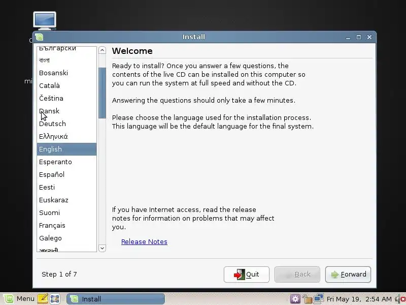Click the show desktop icon in the panel

point(55,299)
